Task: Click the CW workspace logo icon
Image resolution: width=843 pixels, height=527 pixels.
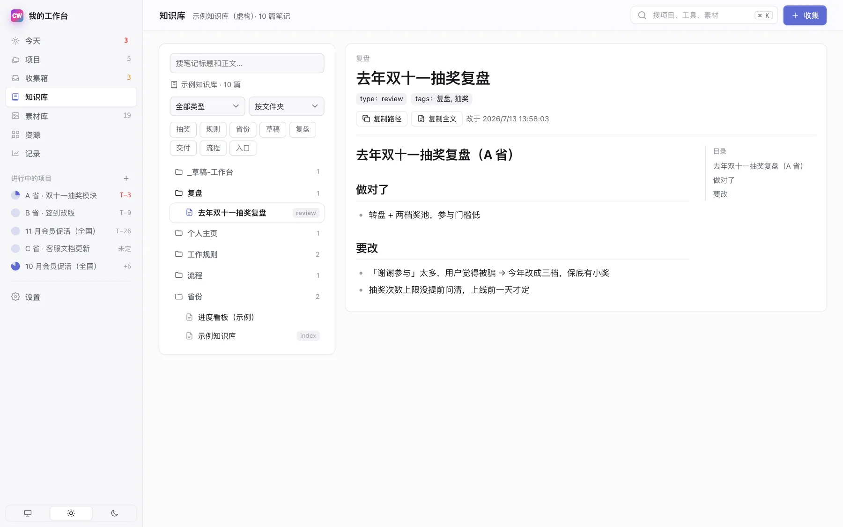Action: pos(17,15)
